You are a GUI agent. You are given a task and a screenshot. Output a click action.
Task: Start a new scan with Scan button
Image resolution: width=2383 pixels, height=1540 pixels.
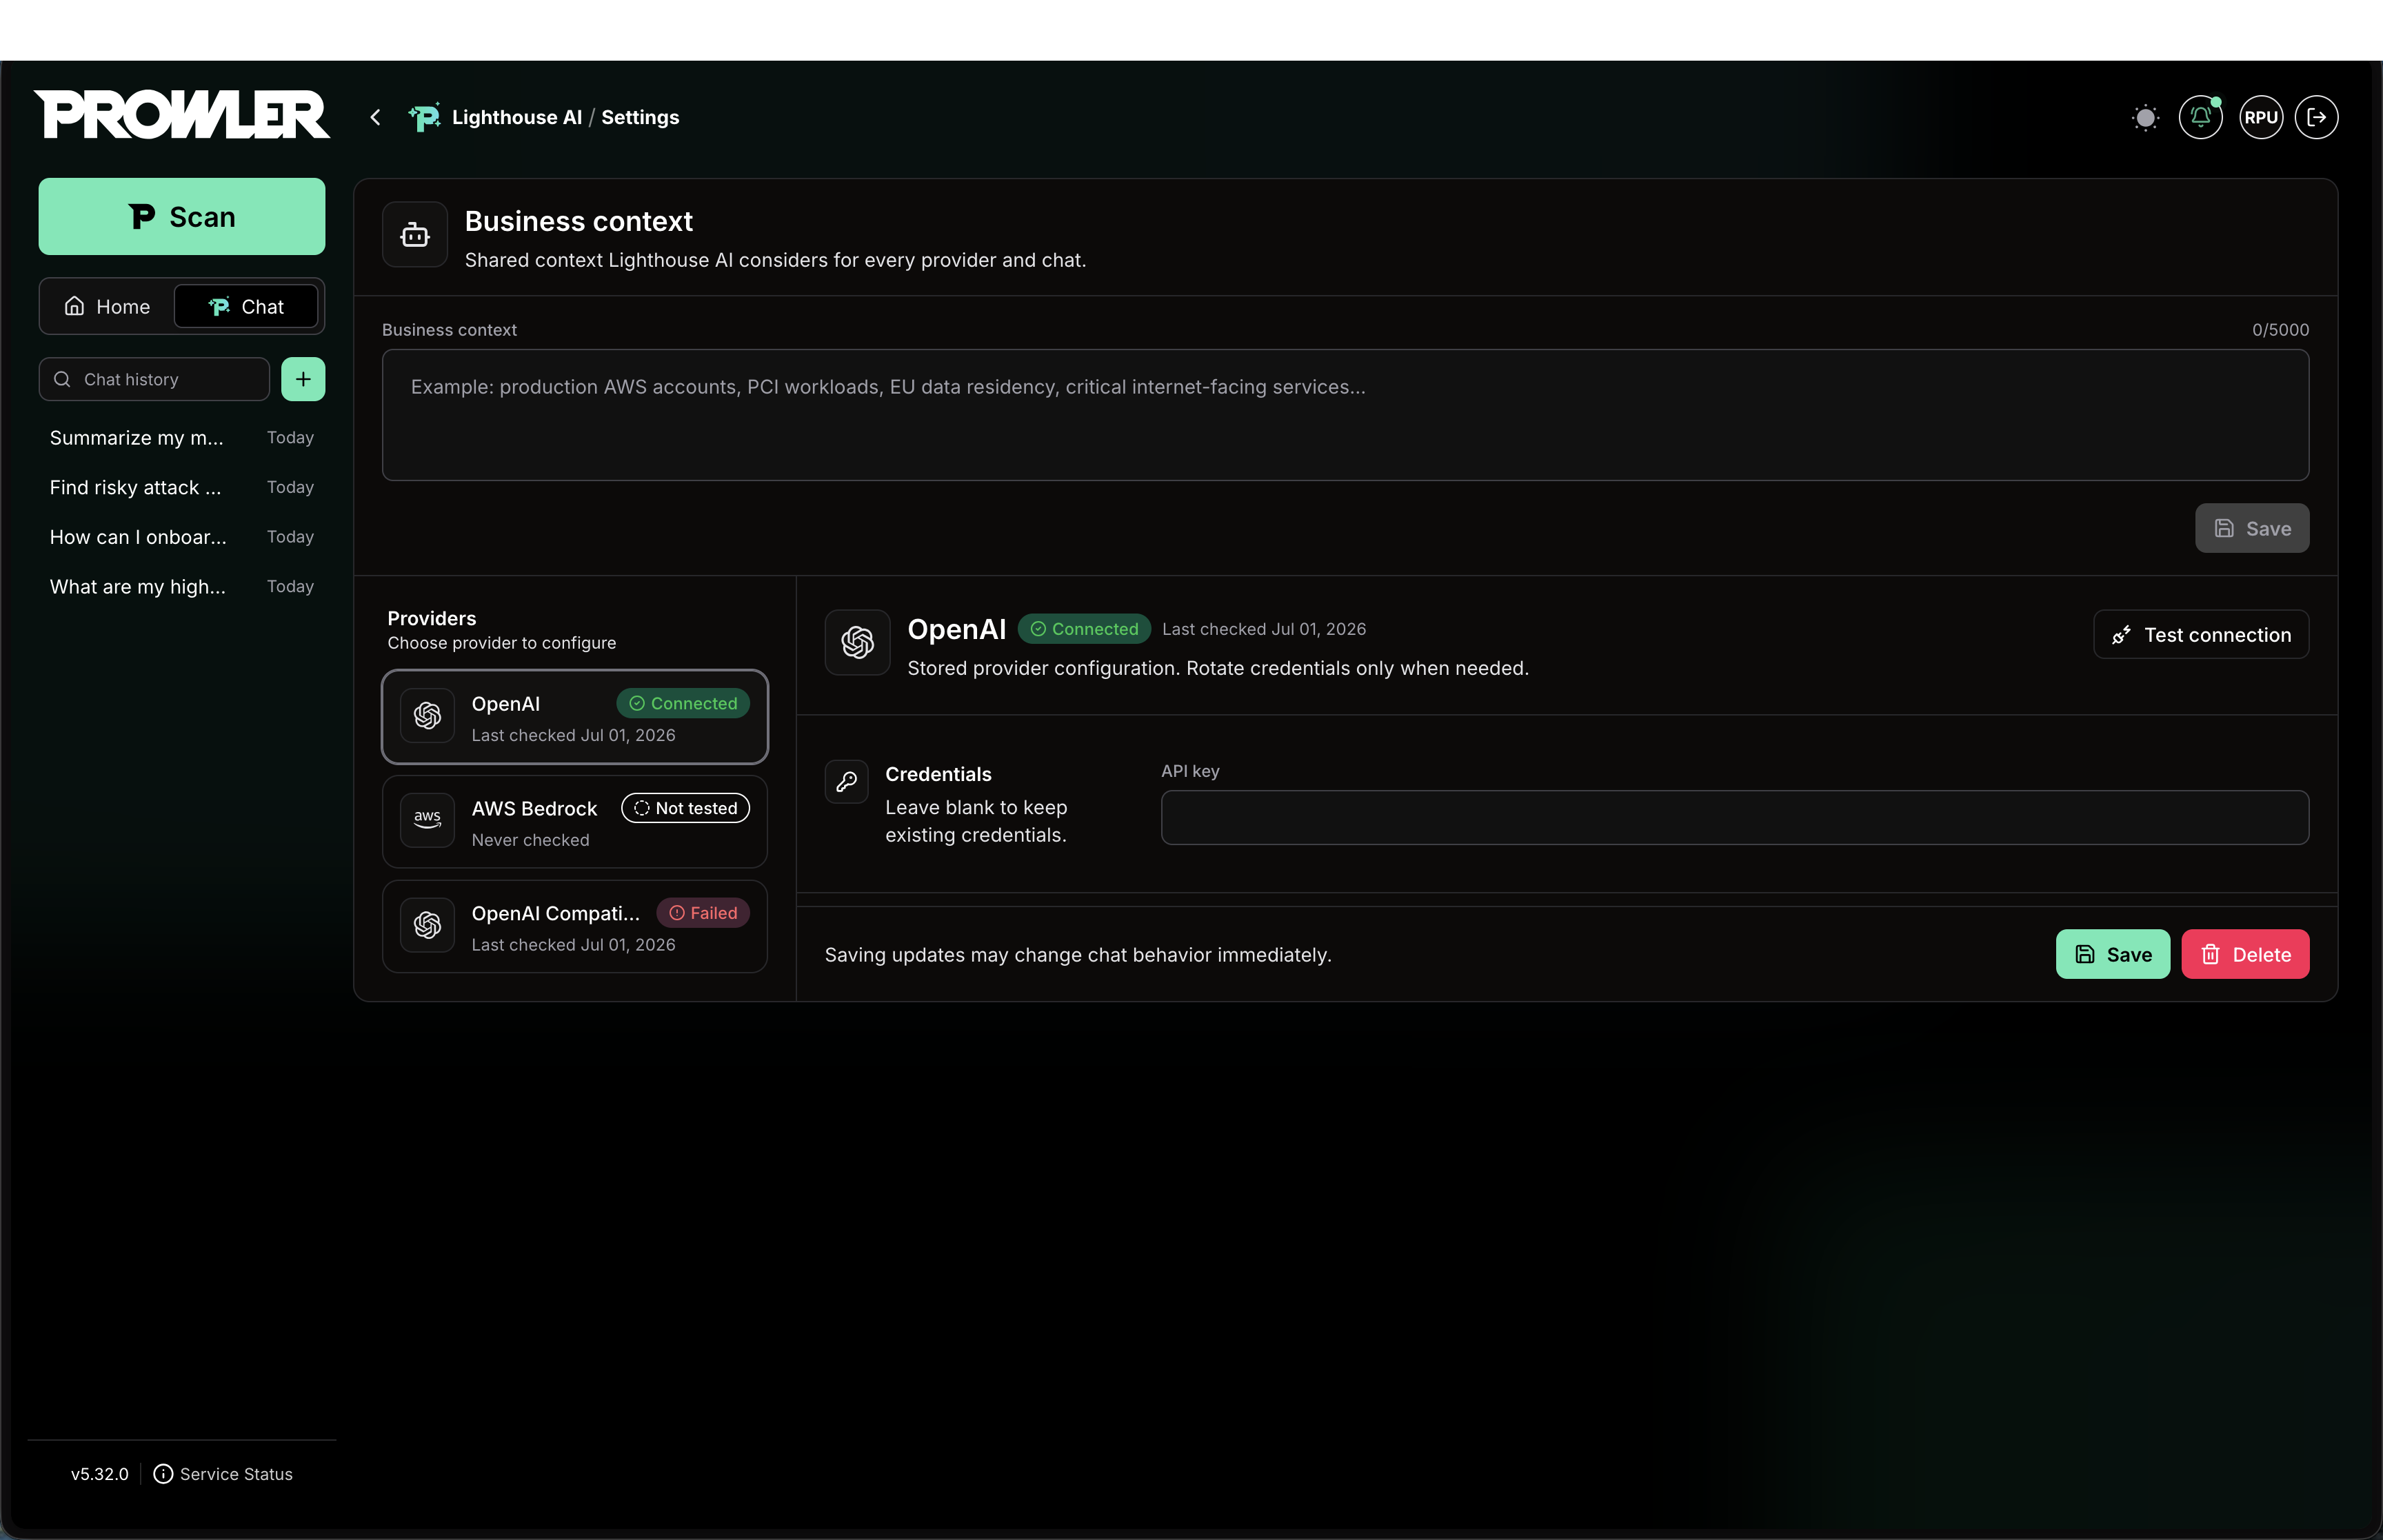[x=182, y=216]
